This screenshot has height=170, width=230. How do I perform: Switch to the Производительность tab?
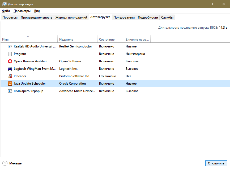click(36, 18)
